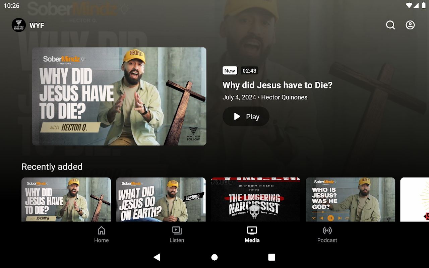This screenshot has width=429, height=268.
Task: Tap the New badge
Action: coord(230,70)
